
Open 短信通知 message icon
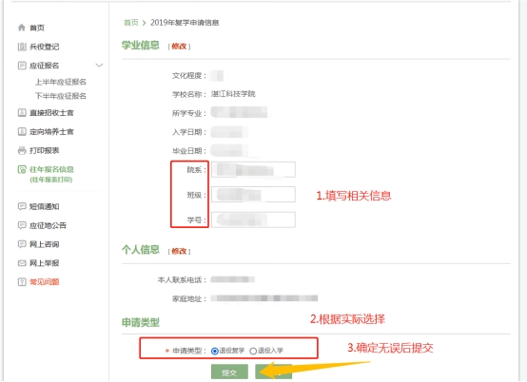coord(22,206)
